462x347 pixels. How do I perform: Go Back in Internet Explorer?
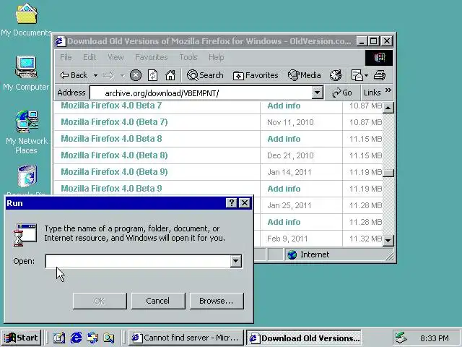tap(74, 75)
